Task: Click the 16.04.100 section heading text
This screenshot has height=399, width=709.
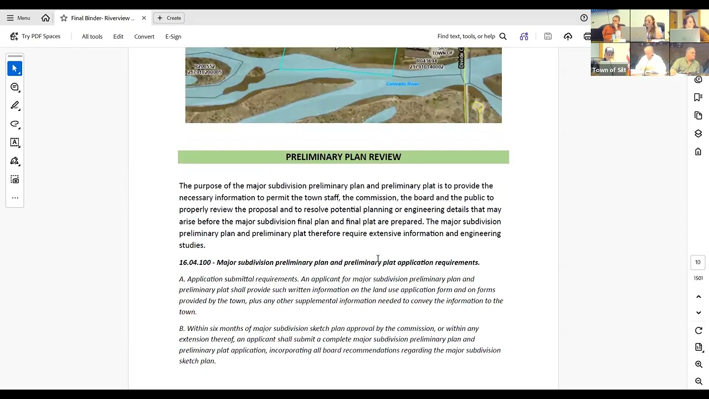Action: 329,263
